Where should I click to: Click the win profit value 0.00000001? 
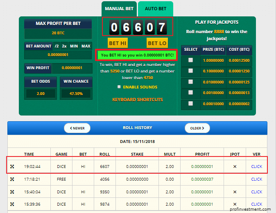tap(72, 68)
